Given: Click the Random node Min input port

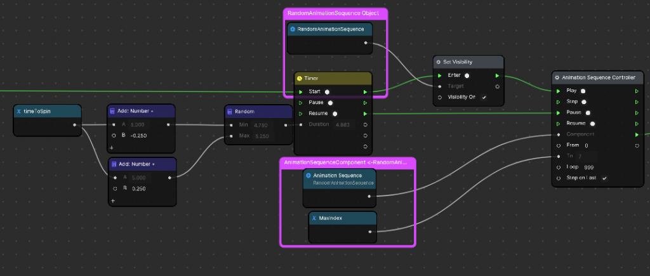Looking at the screenshot, I should click(231, 125).
